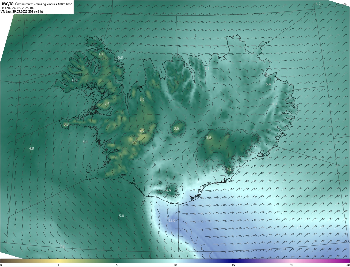Image resolution: width=350 pixels, height=267 pixels.
Task: Click the 3.4 value label on the map
Action: coord(107,103)
